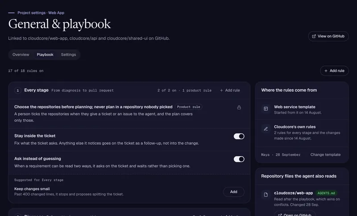Click the Web service template layout icon
This screenshot has height=216, width=357.
pos(266,108)
